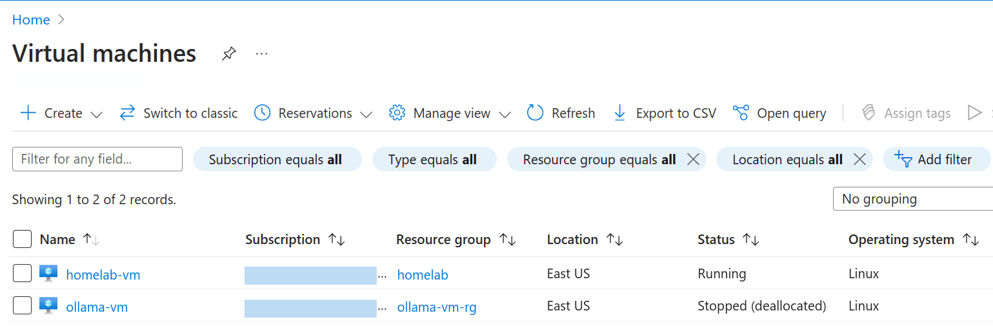The width and height of the screenshot is (993, 333).
Task: Open the ellipsis more options next to title
Action: pyautogui.click(x=261, y=53)
